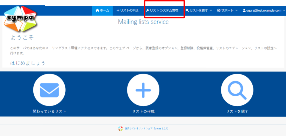
Task: Open the 関わっているリスト link
Action: tap(49, 111)
